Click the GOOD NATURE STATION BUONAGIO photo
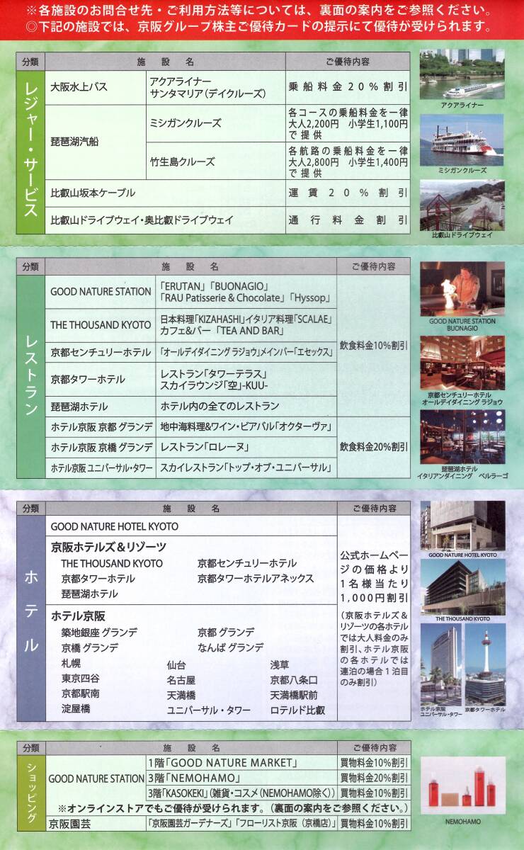This screenshot has width=524, height=850. 462,289
